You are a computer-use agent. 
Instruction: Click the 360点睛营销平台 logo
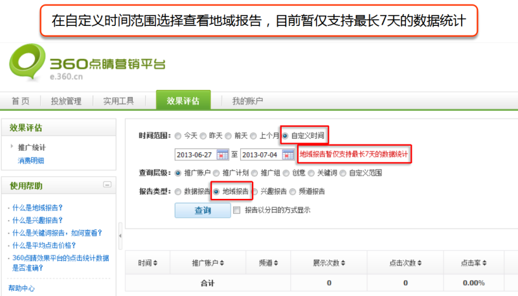click(87, 65)
